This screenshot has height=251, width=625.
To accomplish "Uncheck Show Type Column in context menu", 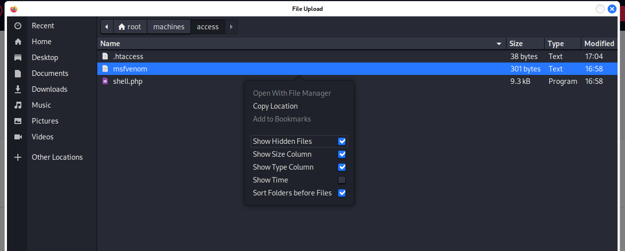I will (x=342, y=167).
